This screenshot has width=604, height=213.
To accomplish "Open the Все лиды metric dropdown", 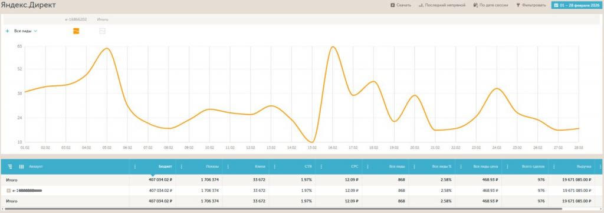I will click(25, 31).
